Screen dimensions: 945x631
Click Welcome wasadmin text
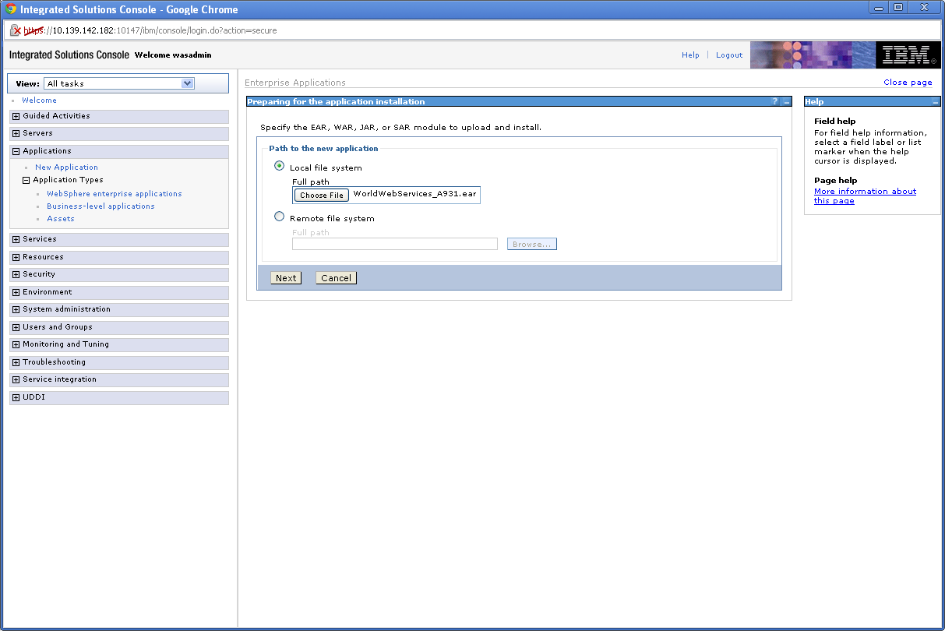173,55
